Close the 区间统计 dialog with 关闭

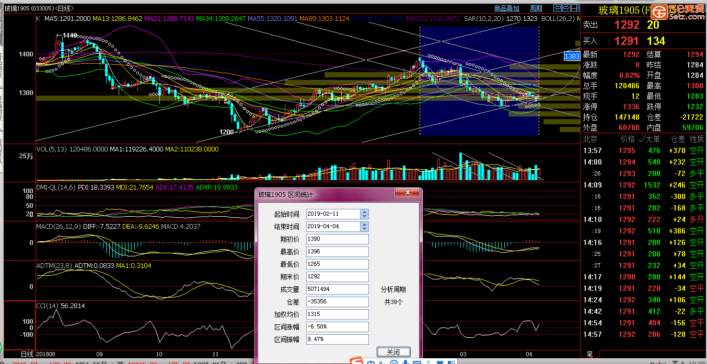pos(393,352)
